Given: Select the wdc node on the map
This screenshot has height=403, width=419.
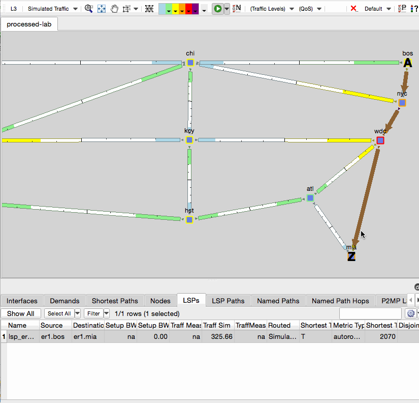Looking at the screenshot, I should [380, 140].
